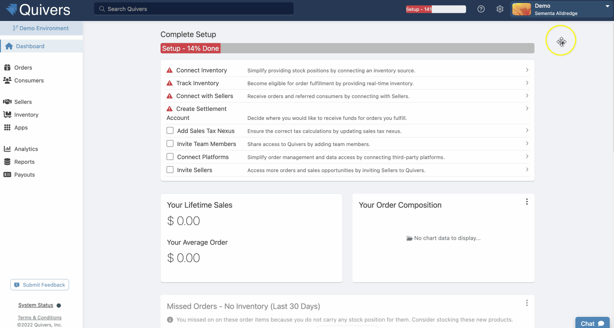
Task: Click the Setup 14% Done progress bar
Action: [x=347, y=48]
